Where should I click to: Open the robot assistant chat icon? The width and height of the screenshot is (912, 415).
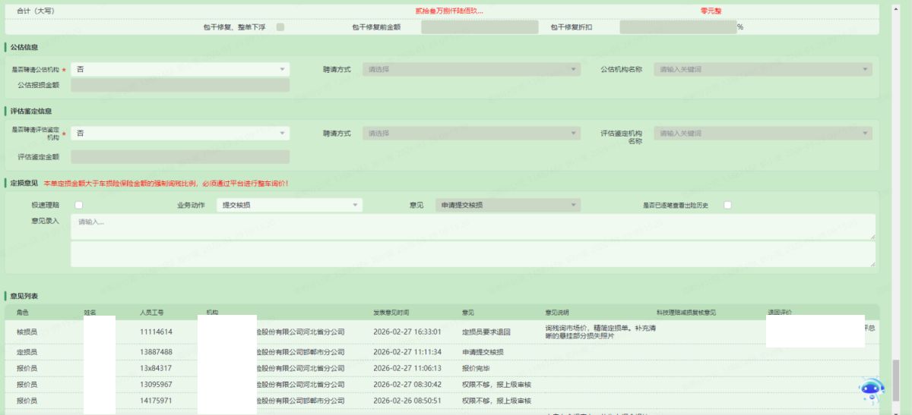point(871,390)
